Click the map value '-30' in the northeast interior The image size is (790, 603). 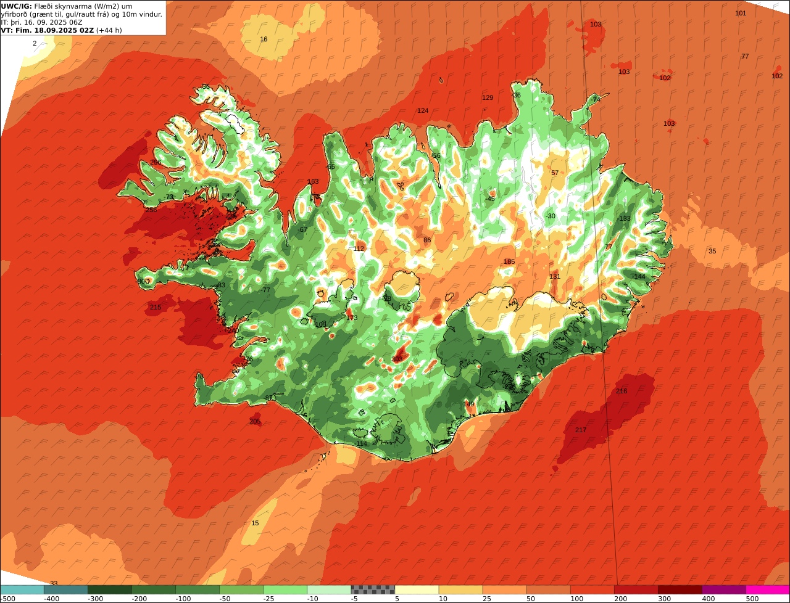tap(551, 216)
